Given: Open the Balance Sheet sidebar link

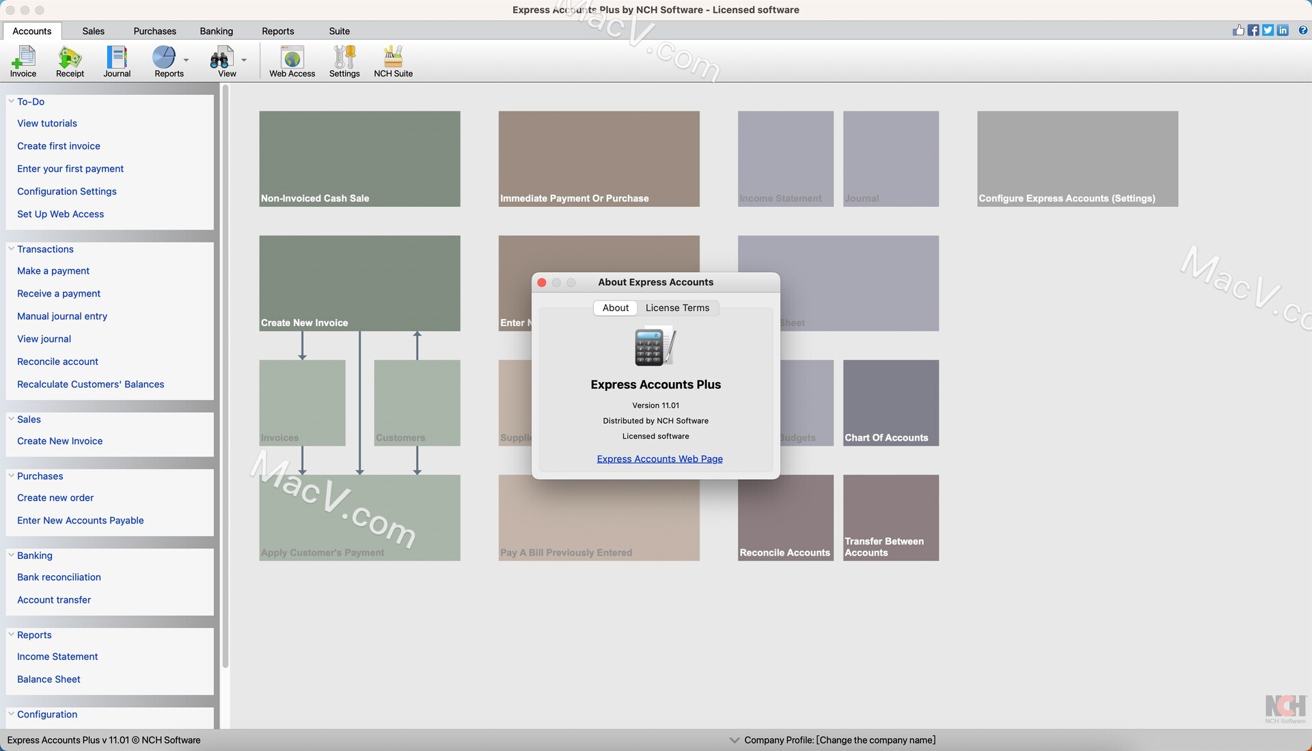Looking at the screenshot, I should pos(49,679).
